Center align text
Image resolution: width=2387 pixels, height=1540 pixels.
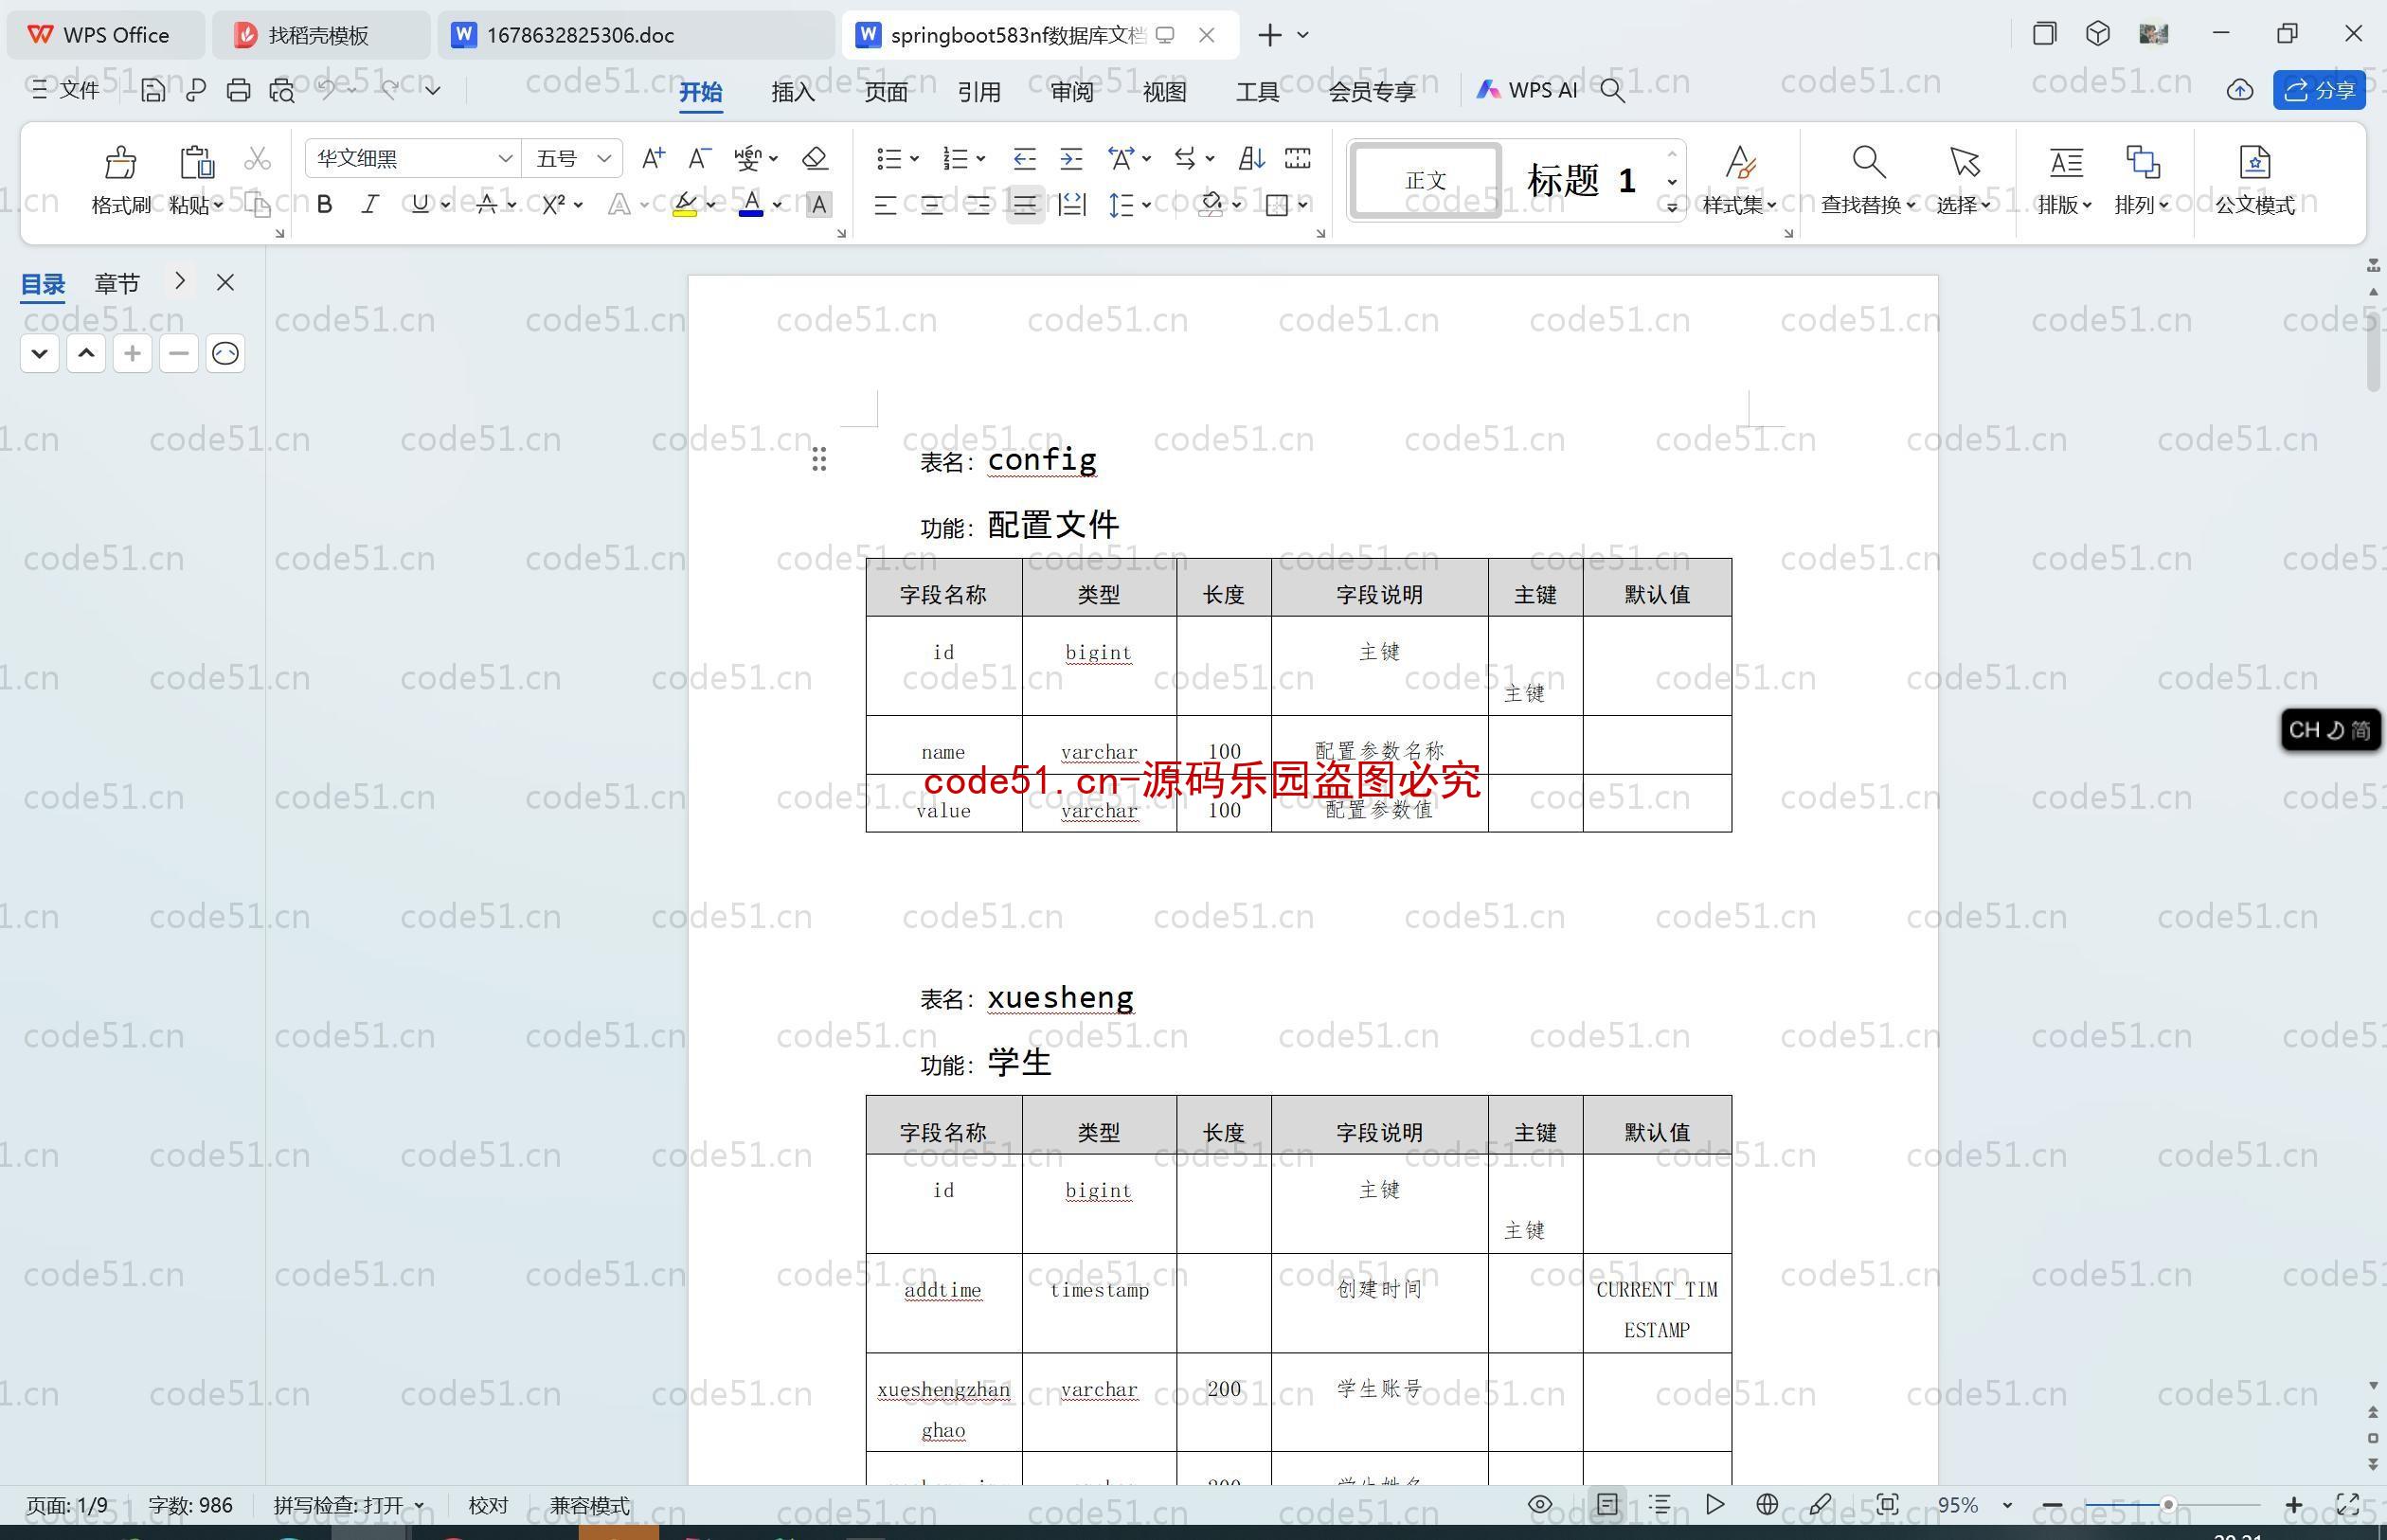click(x=931, y=205)
